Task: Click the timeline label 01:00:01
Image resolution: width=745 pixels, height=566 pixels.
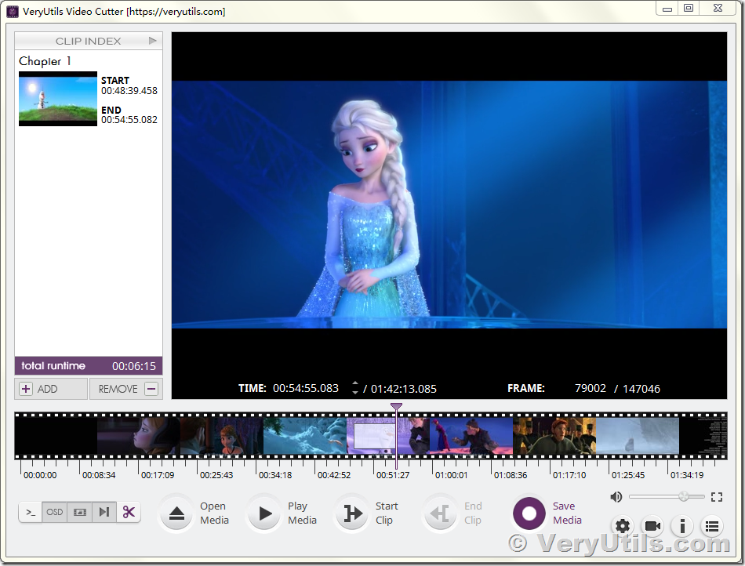Action: [x=452, y=475]
